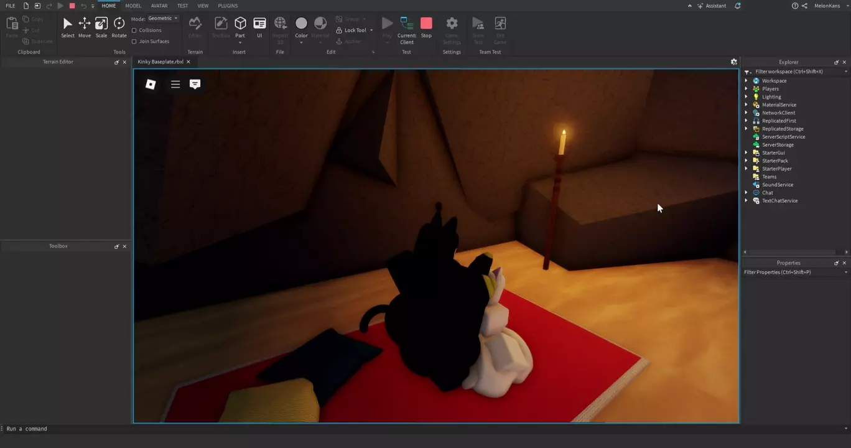
Task: Open the in-game chat icon
Action: pyautogui.click(x=195, y=84)
